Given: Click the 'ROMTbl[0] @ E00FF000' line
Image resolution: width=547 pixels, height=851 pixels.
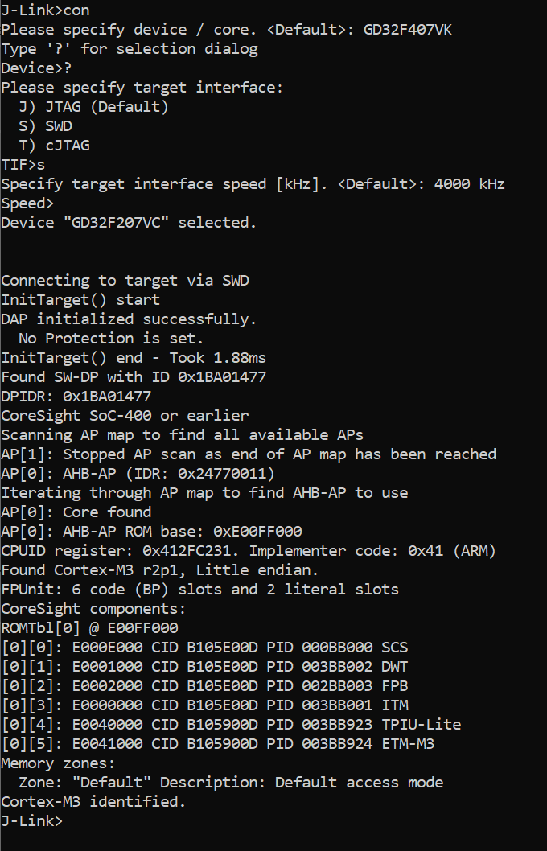Looking at the screenshot, I should (89, 628).
